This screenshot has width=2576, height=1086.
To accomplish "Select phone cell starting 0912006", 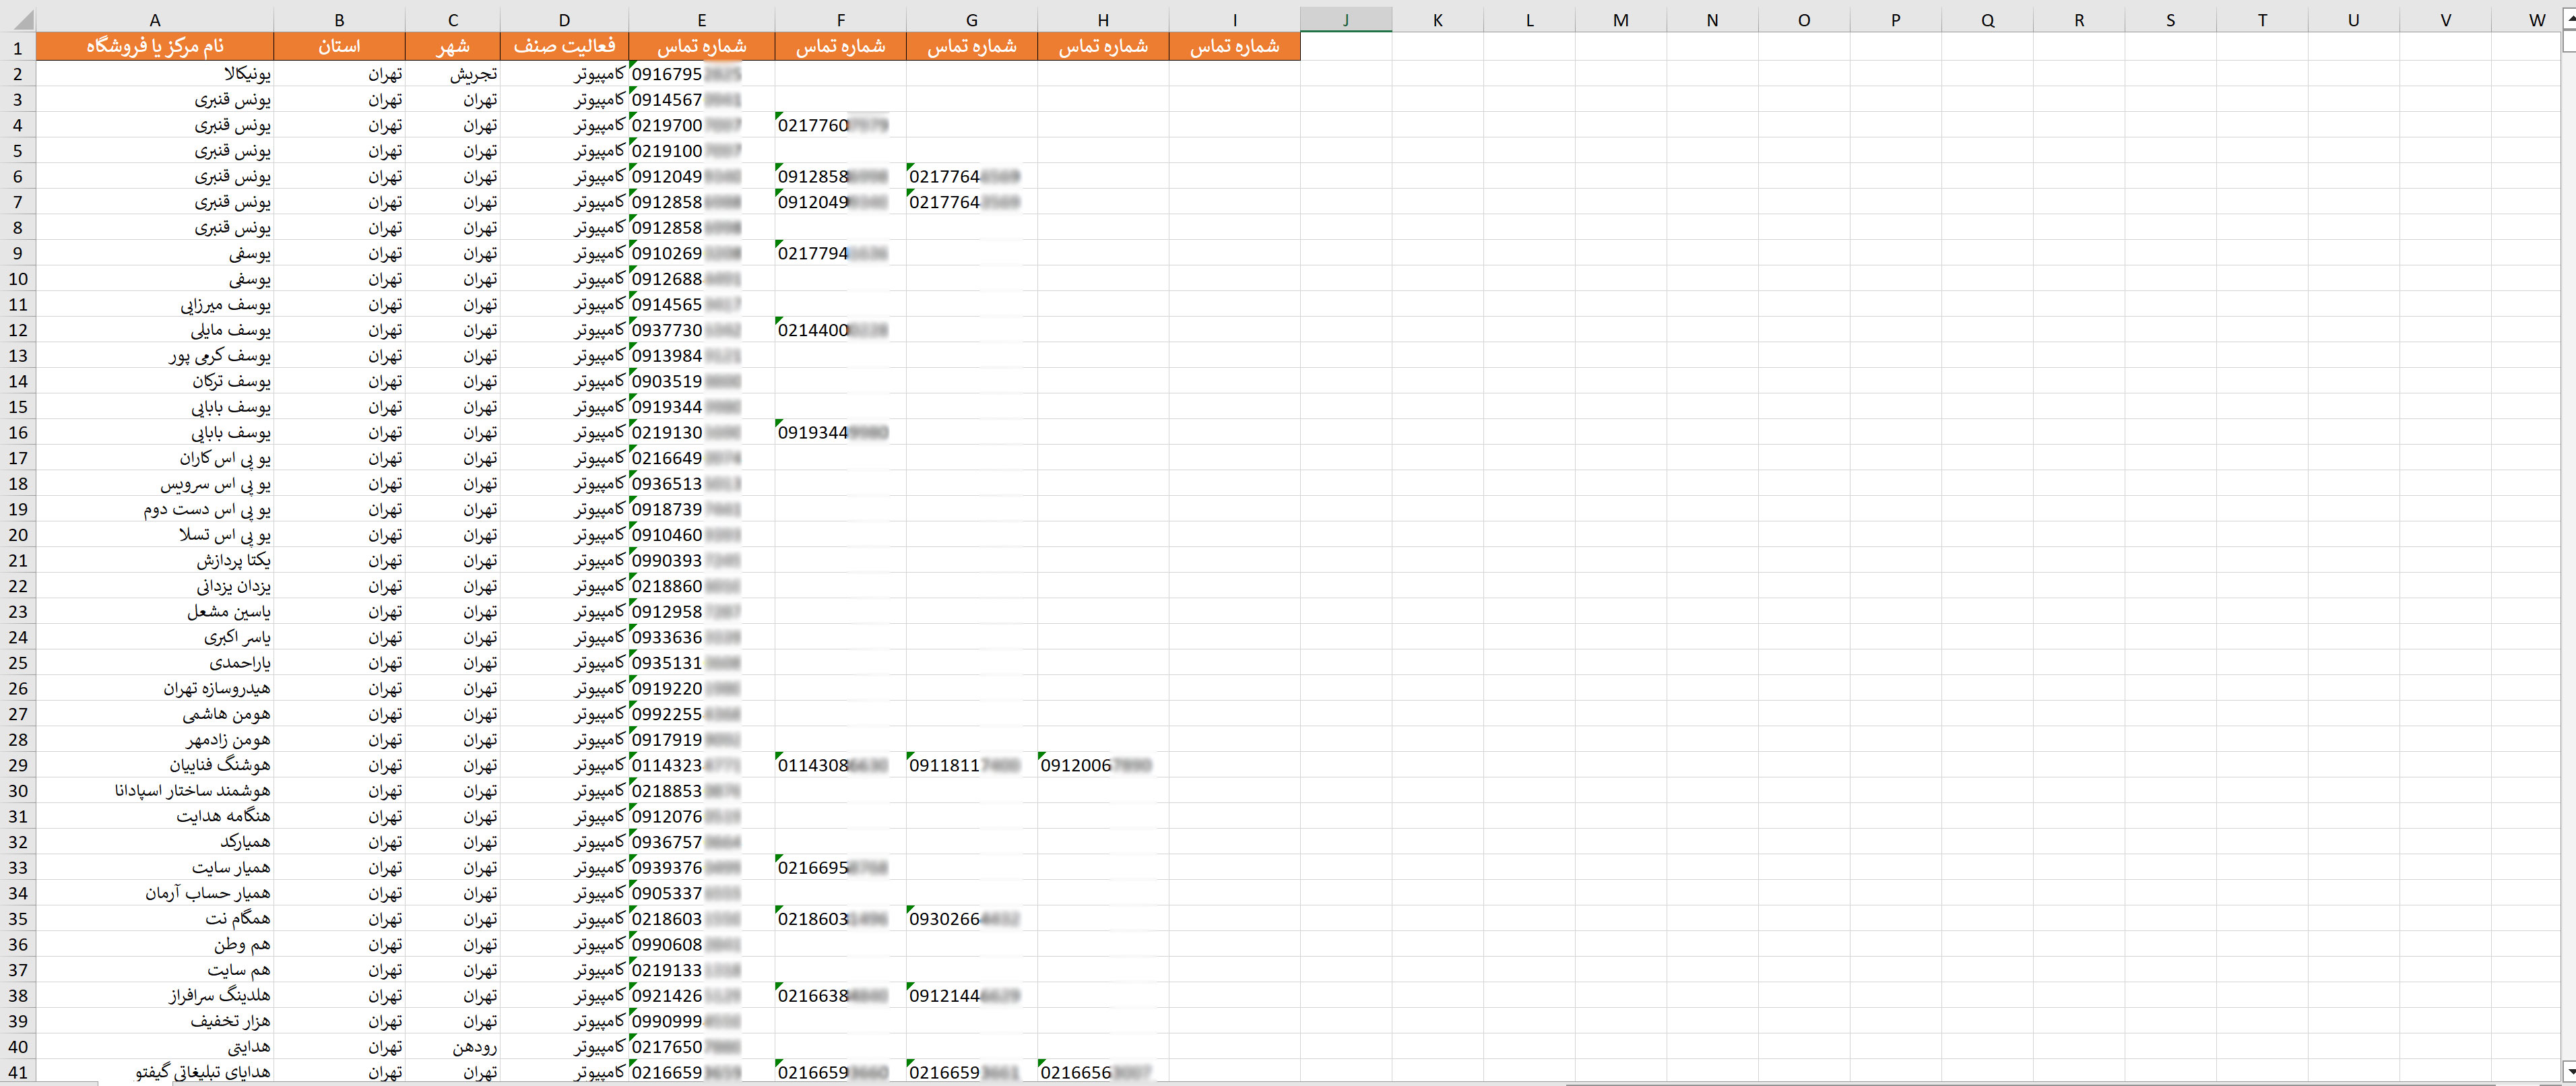I will tap(1103, 765).
